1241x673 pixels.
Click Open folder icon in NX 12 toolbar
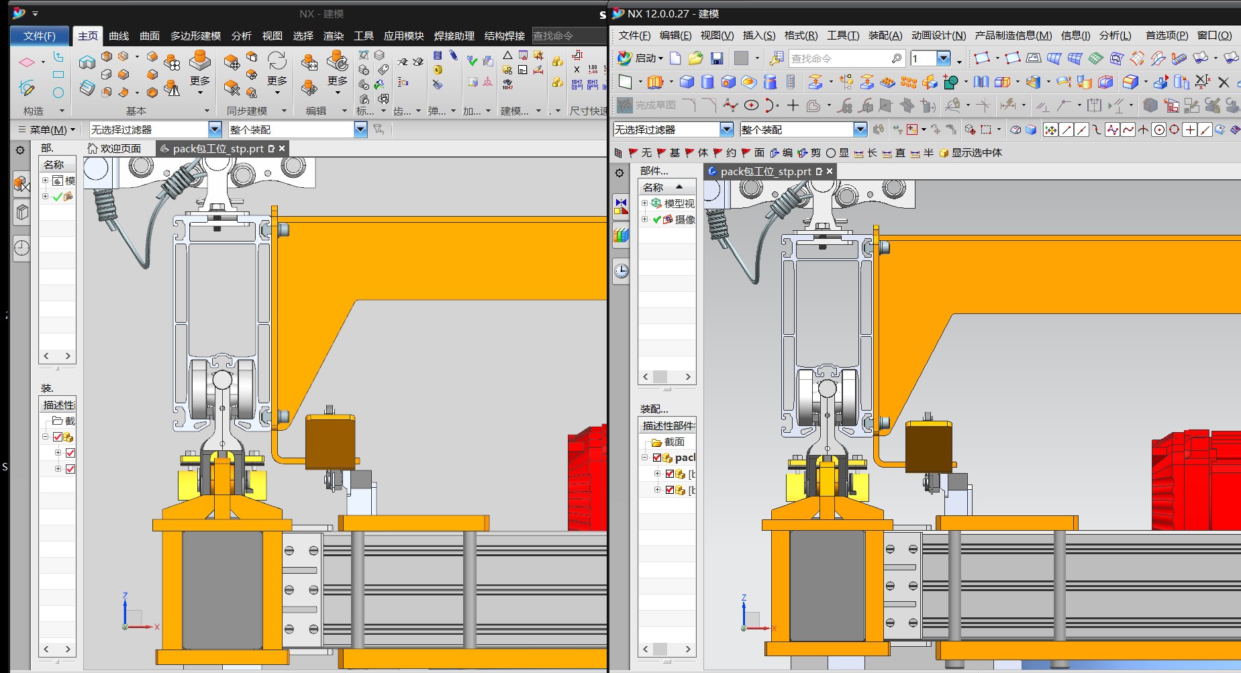click(x=696, y=58)
